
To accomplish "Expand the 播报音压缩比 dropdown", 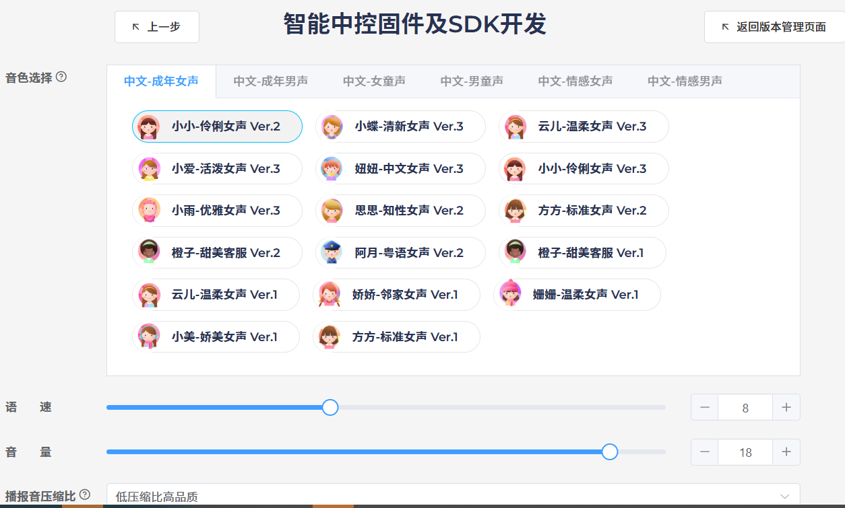I will coord(453,497).
